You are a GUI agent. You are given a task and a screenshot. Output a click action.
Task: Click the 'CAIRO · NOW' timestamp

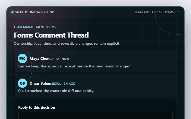coord(59,59)
